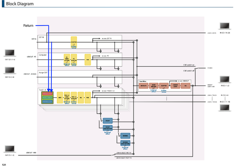Click CUE switch on label
Screen dimensions: 240x167
(189, 65)
